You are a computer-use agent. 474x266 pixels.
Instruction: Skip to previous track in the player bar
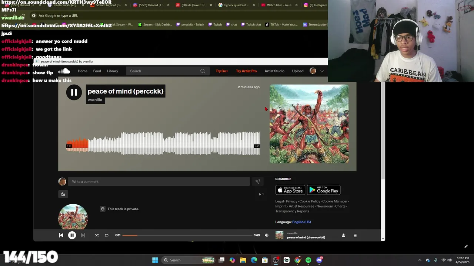pos(61,235)
